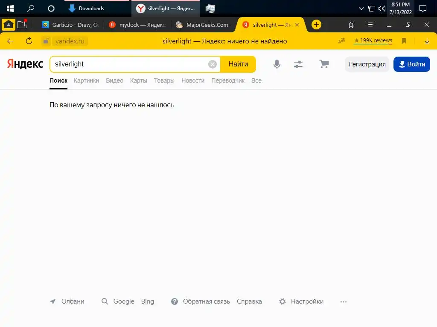This screenshot has width=437, height=327.
Task: Open the Все services tab
Action: pos(256,80)
